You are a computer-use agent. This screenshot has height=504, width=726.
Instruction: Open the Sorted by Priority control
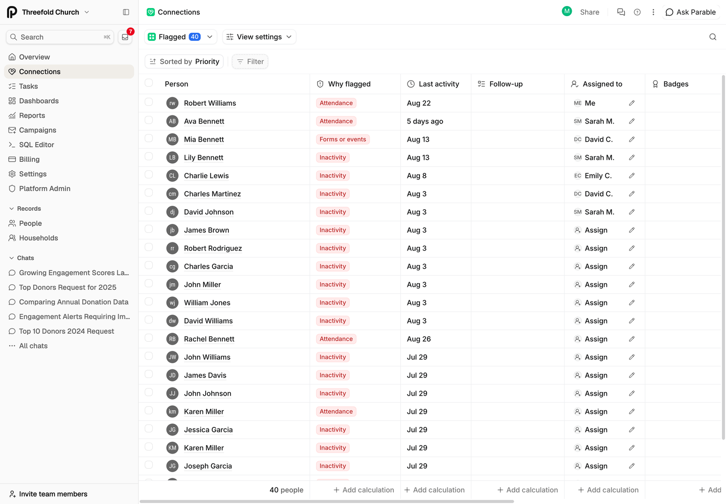(184, 61)
